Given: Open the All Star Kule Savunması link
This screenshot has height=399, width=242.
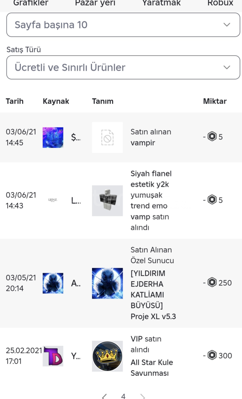Looking at the screenshot, I should pos(151,368).
